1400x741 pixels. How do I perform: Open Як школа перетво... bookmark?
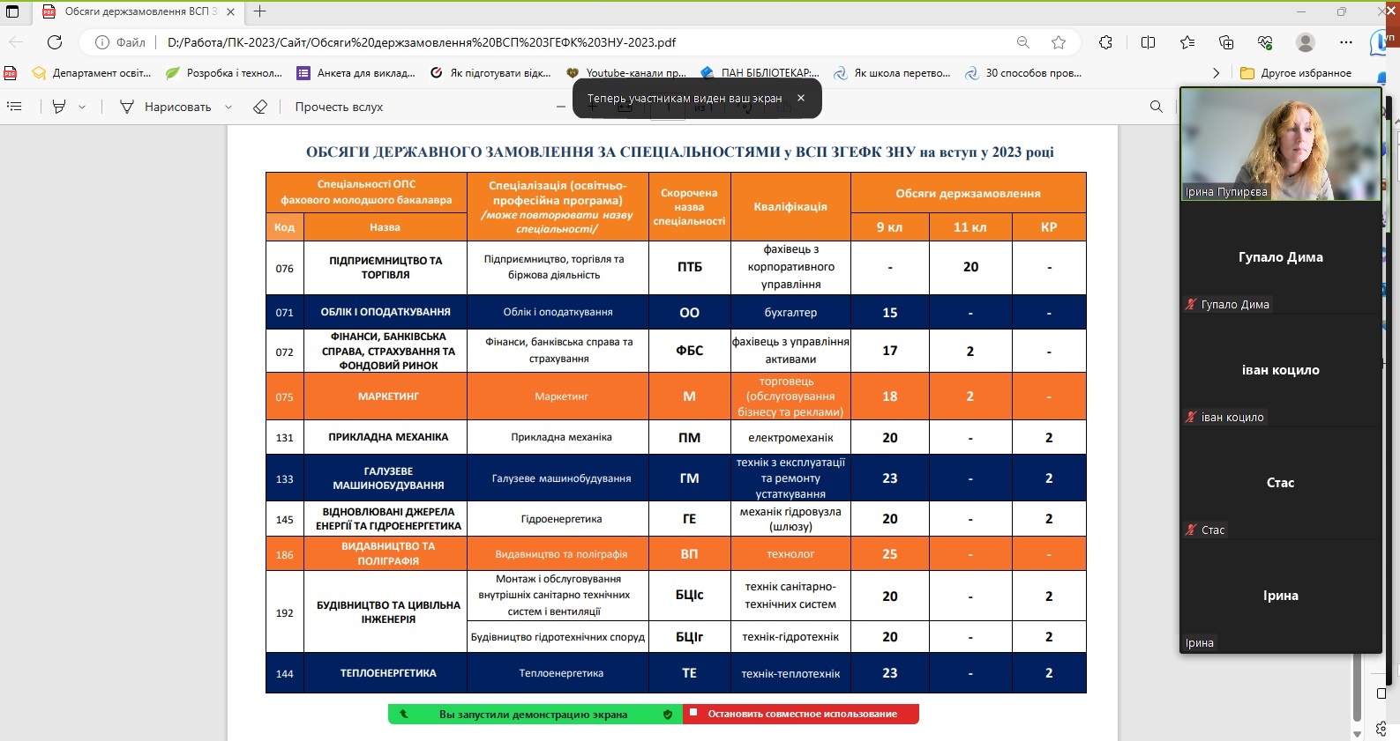coord(892,73)
